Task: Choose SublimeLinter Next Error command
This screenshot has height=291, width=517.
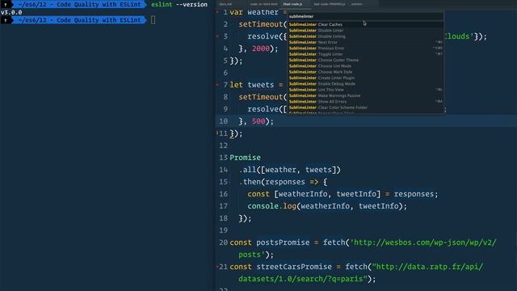Action: (x=365, y=42)
